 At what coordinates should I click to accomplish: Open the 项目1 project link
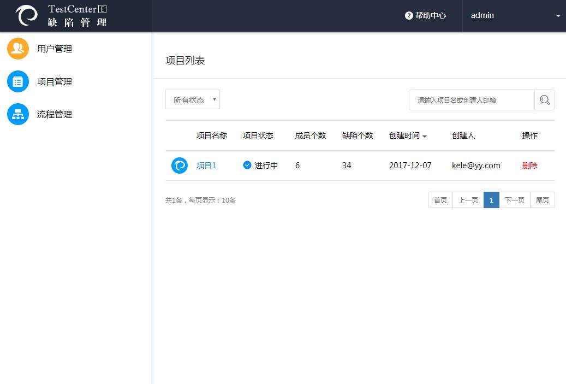pyautogui.click(x=206, y=165)
